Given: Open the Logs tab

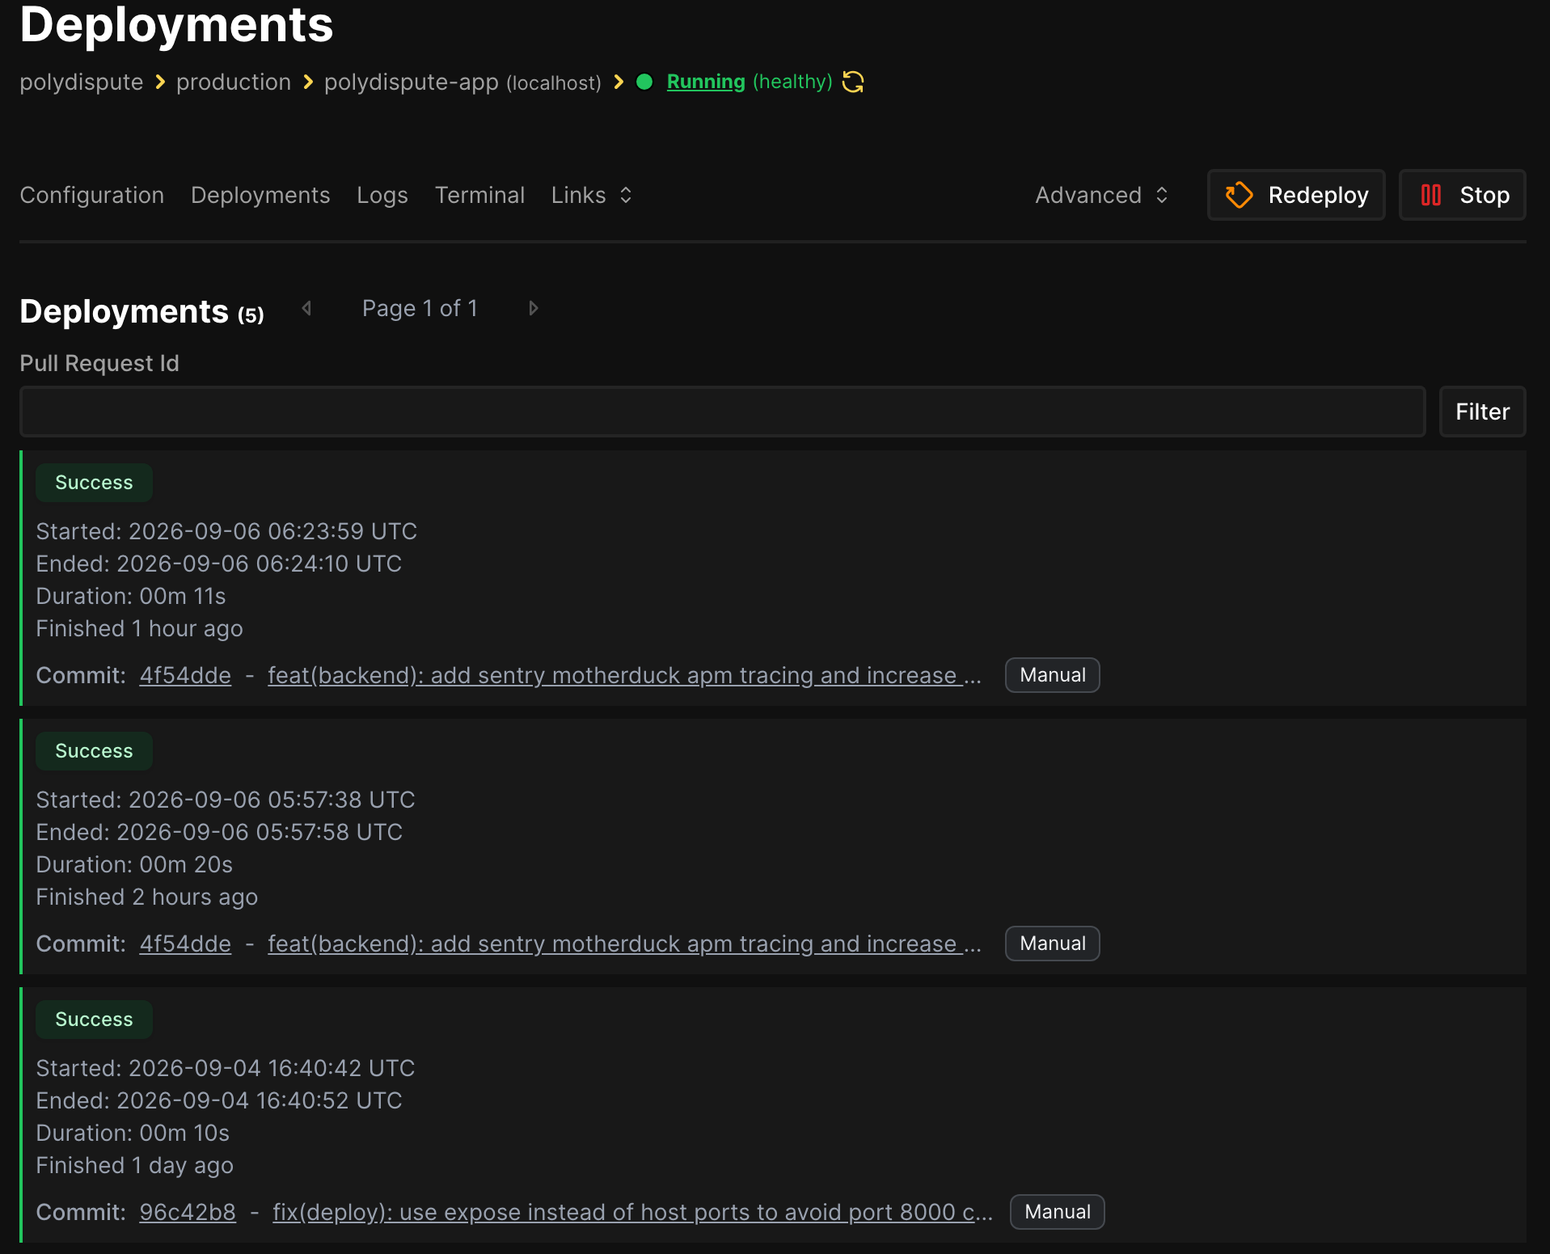Looking at the screenshot, I should click(x=382, y=195).
